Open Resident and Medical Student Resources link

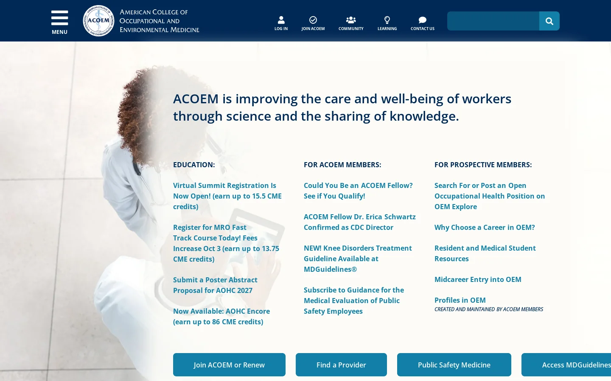tap(485, 254)
